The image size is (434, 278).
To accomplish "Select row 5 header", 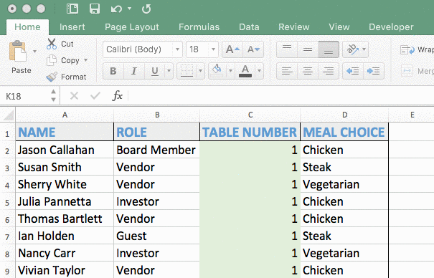I will click(7, 202).
